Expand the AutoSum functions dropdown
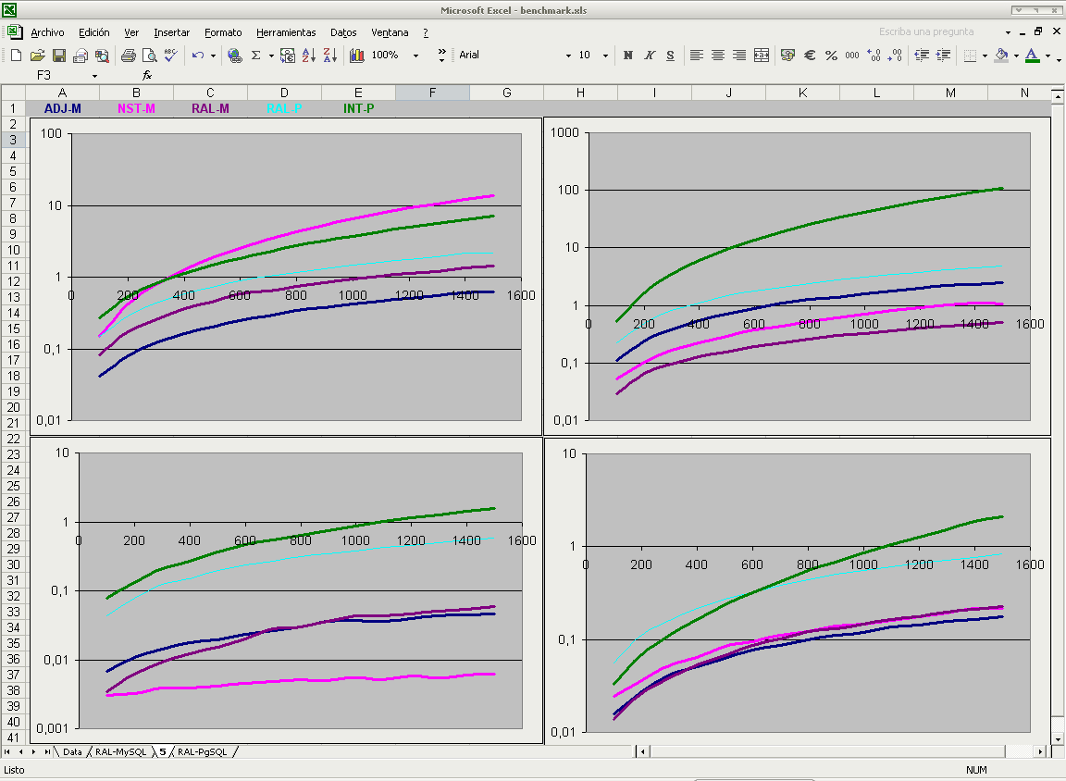The width and height of the screenshot is (1066, 781). [271, 56]
